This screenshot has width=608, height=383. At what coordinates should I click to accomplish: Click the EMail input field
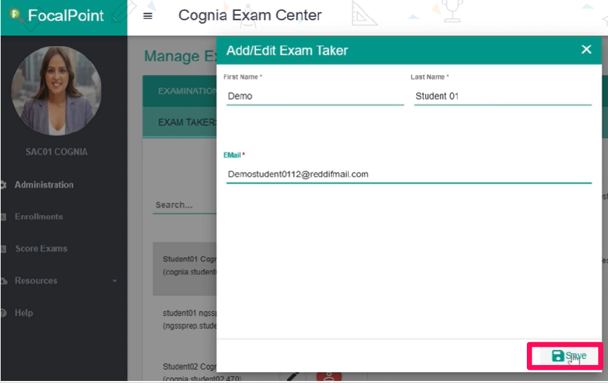pos(409,174)
